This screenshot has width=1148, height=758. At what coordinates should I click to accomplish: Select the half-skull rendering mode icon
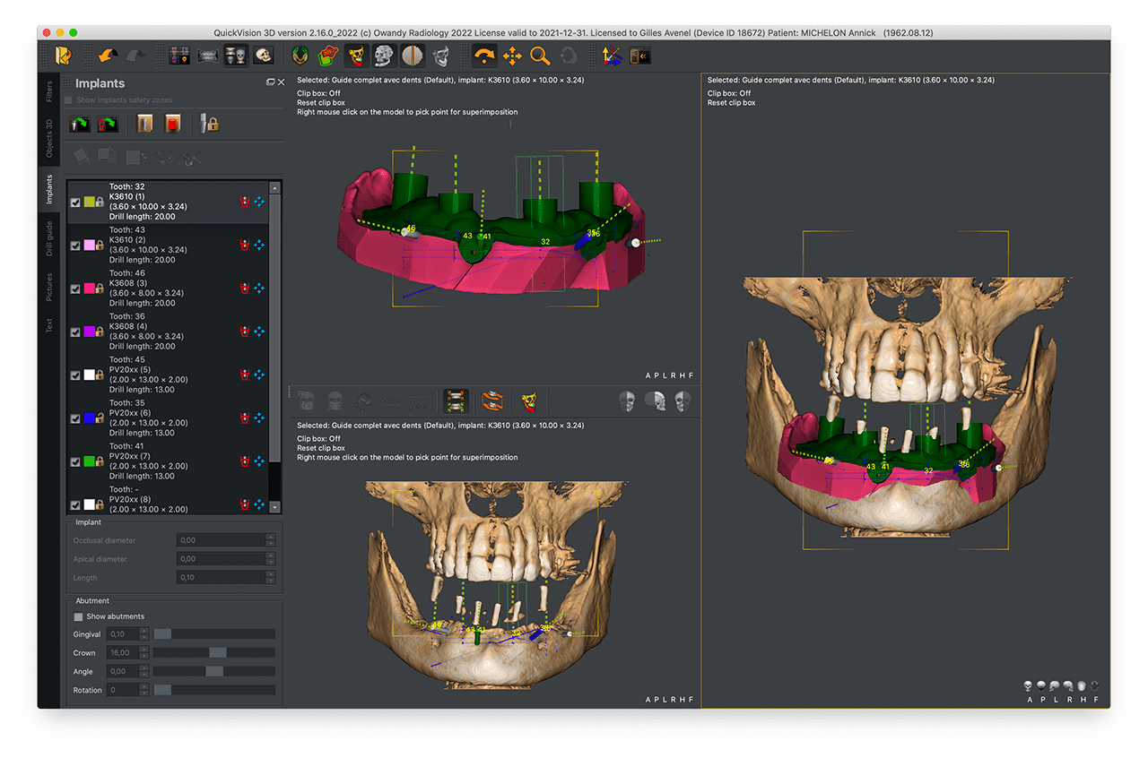point(413,56)
